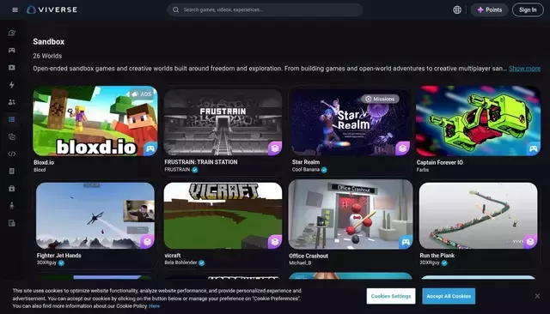Screen dimensions: 550x314
Task: Open creator 'Cool Banana' under Star Realm
Action: point(306,170)
